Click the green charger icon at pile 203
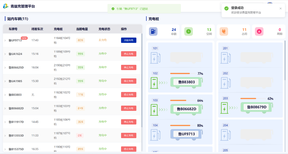This screenshot has width=288, height=154. tap(224, 108)
